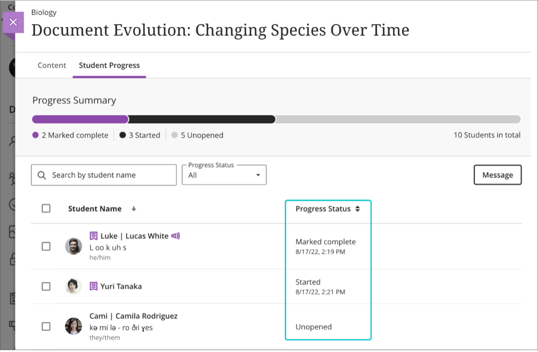Open the purple notebook icon beside Luke's name
Viewport: 538px width, 352px height.
(x=93, y=236)
